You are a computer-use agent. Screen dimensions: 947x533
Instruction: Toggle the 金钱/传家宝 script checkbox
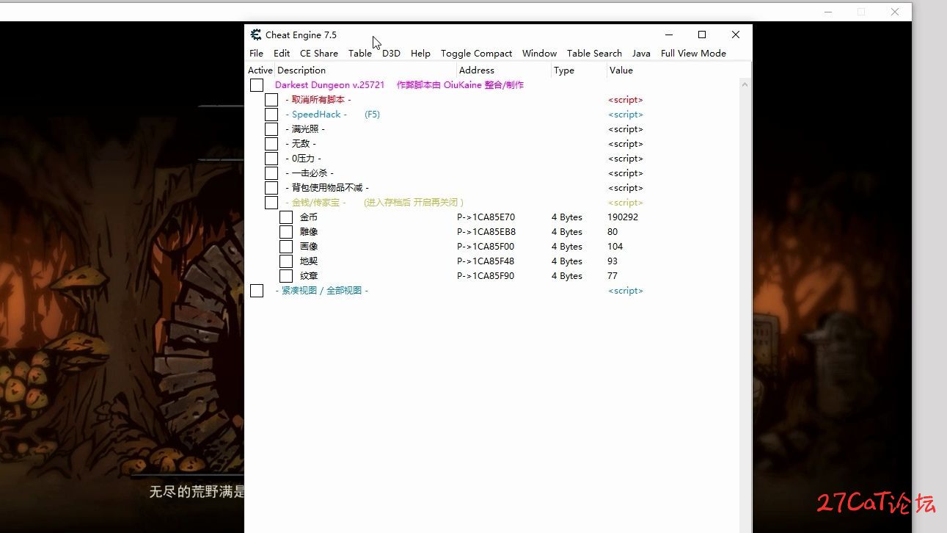tap(271, 203)
